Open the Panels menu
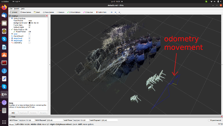This screenshot has width=223, height=126. click(x=17, y=9)
